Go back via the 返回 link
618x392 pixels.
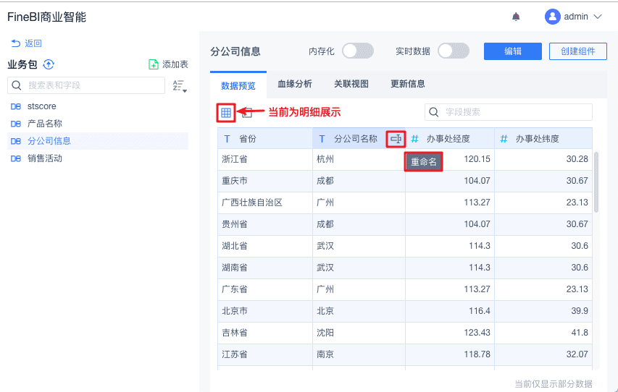[x=27, y=43]
